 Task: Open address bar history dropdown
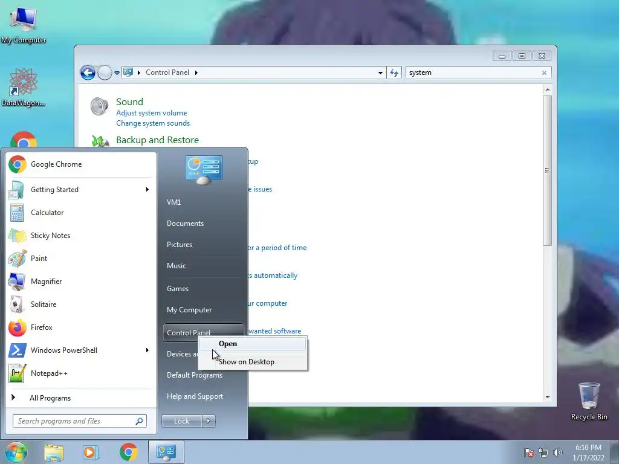380,73
